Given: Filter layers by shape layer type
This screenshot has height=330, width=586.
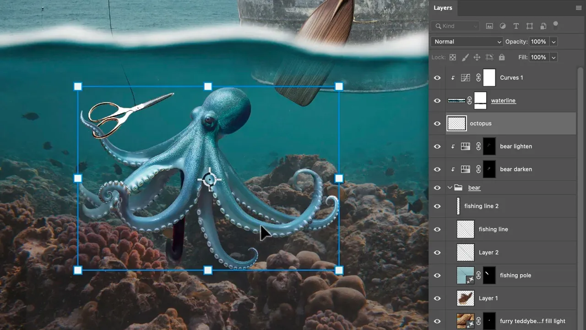Looking at the screenshot, I should coord(530,26).
